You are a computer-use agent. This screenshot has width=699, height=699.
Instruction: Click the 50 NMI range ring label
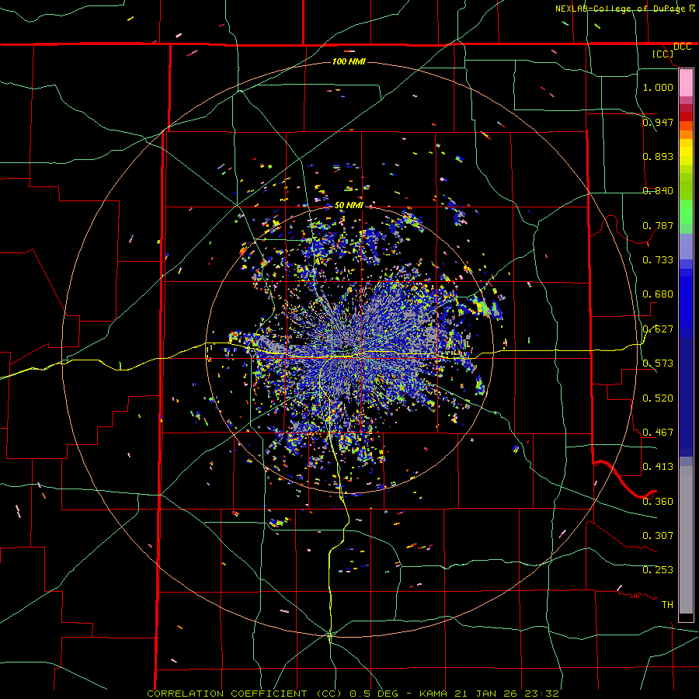coord(349,206)
